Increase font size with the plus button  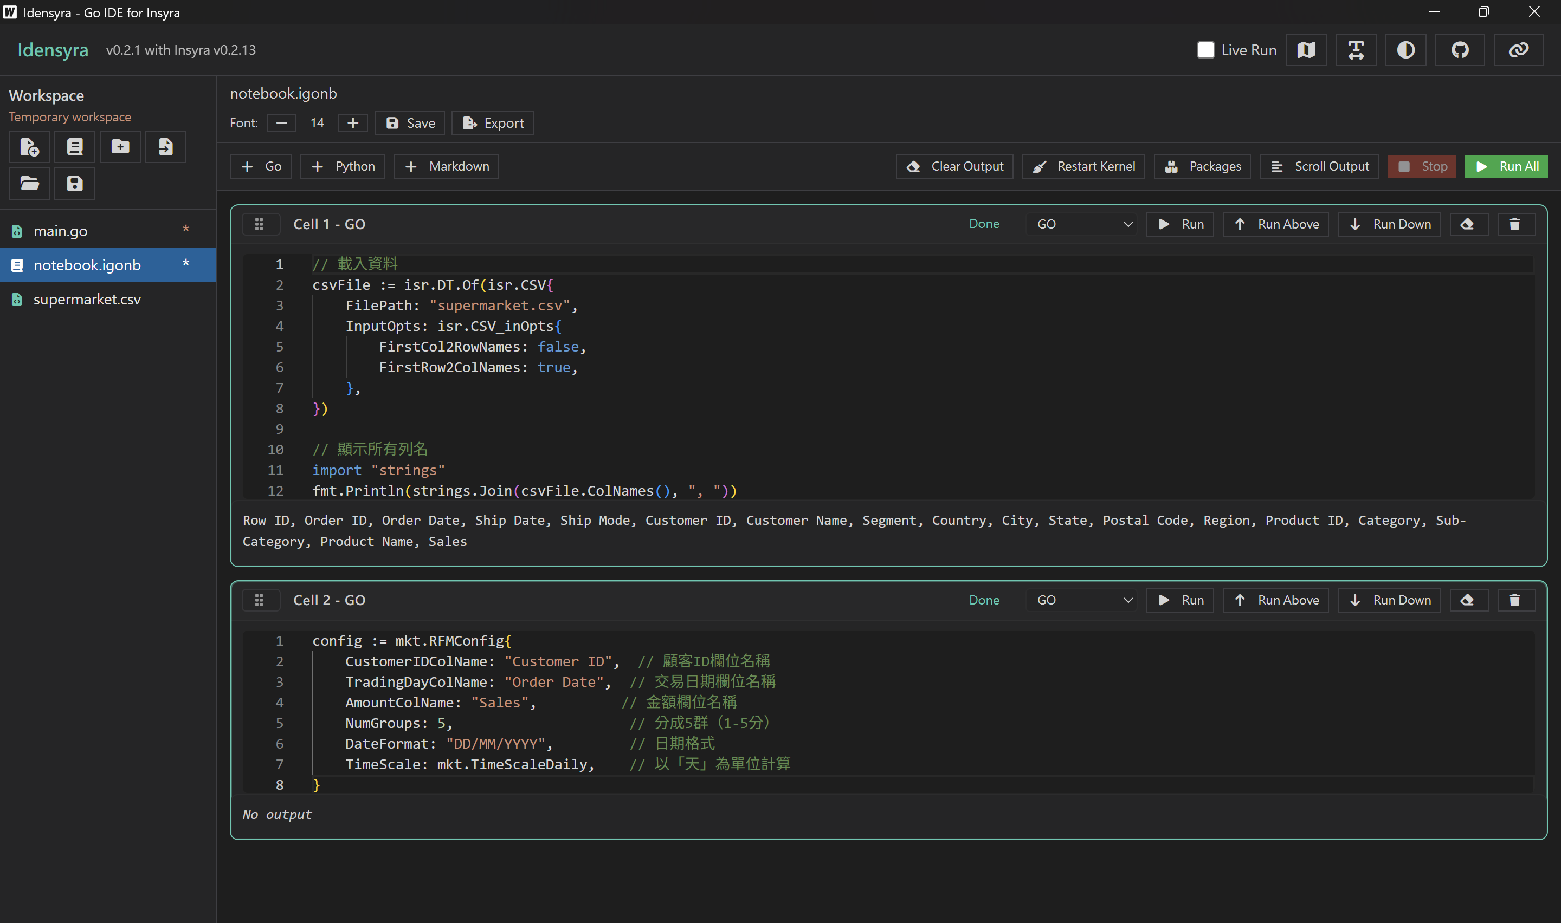point(353,123)
